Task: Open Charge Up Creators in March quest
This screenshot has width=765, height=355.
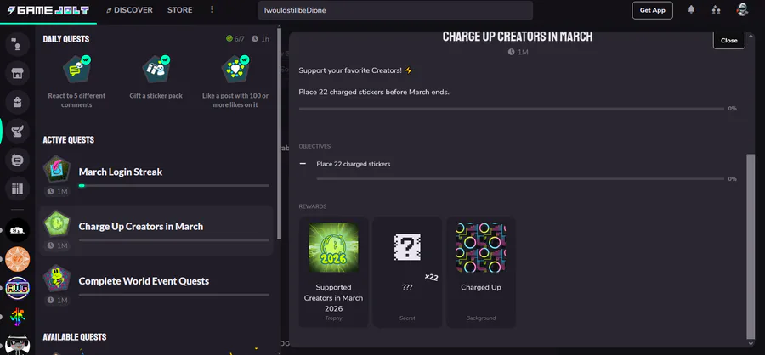Action: point(156,231)
